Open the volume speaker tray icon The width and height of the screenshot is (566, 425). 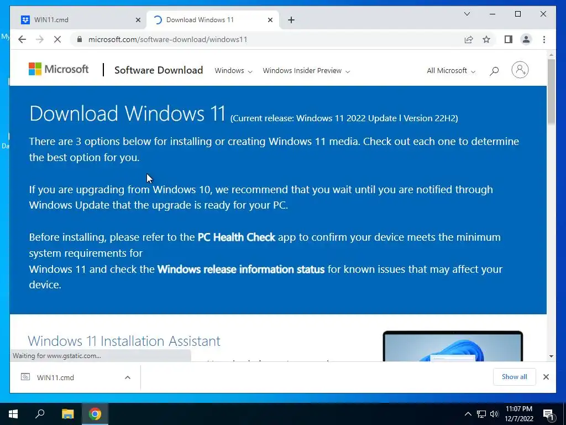[x=494, y=414]
